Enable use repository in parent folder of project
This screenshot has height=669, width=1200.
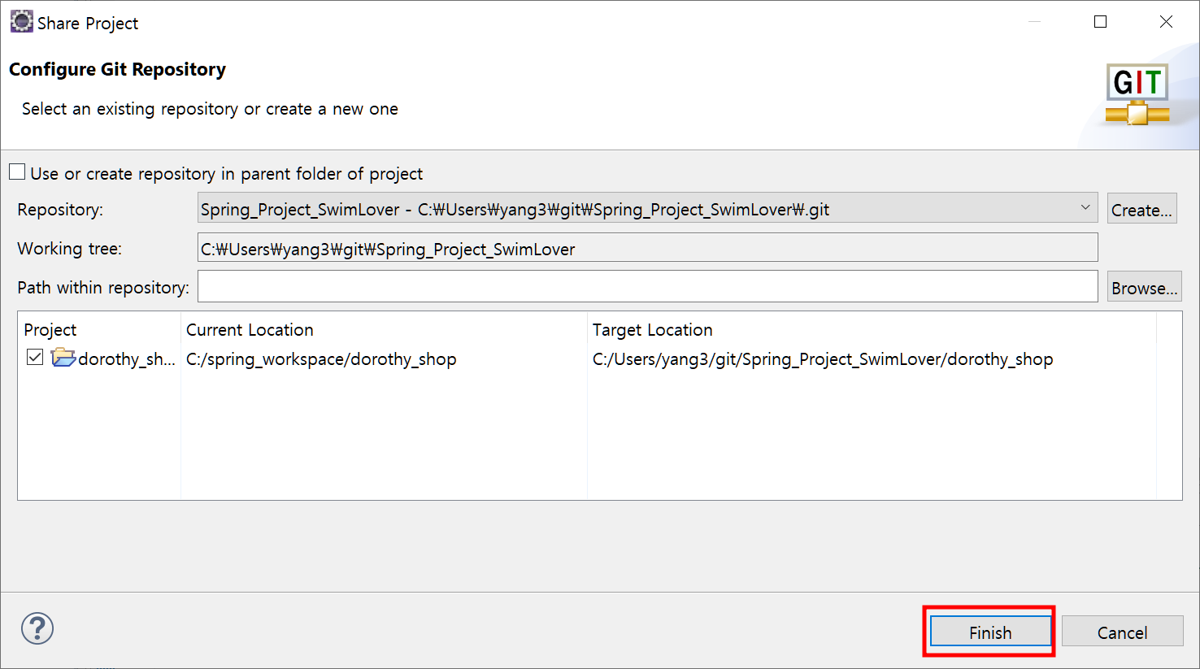17,171
